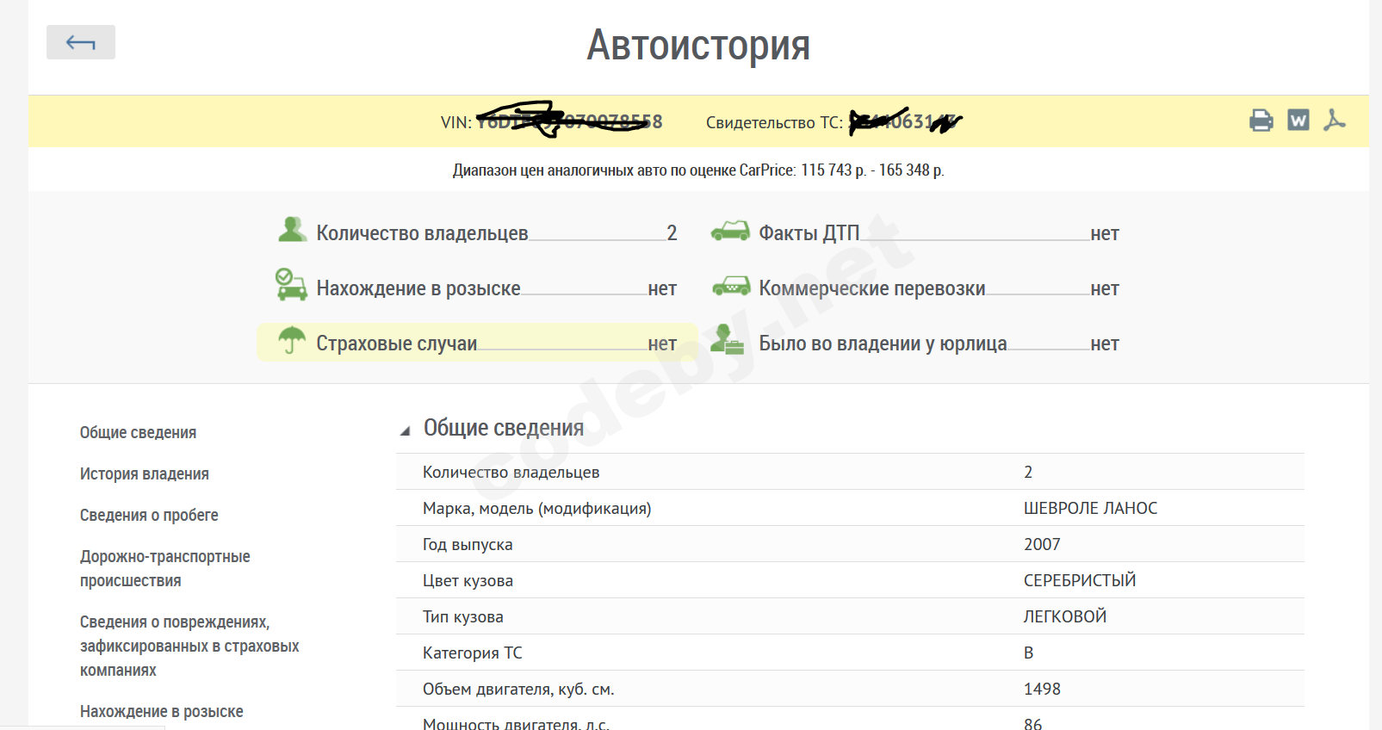
Task: Collapse the Общие сведения section triangle
Action: tap(405, 430)
